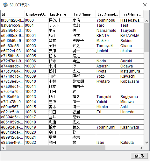This screenshot has height=161, width=150.
Task: Click the FirstName column header
Action: click(x=84, y=14)
